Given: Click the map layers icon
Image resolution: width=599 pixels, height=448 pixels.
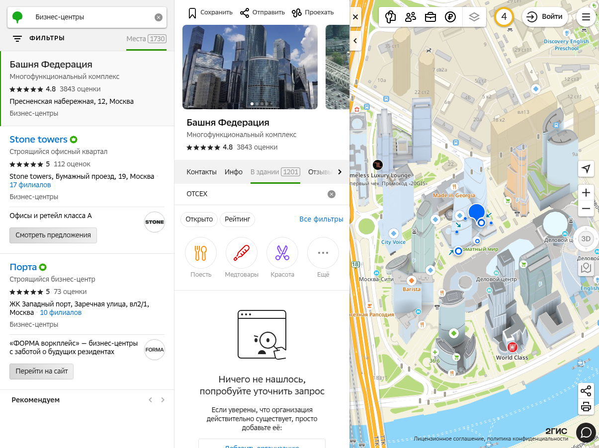Looking at the screenshot, I should pyautogui.click(x=474, y=17).
